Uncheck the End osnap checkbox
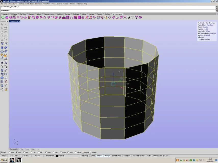 (x=2, y=153)
